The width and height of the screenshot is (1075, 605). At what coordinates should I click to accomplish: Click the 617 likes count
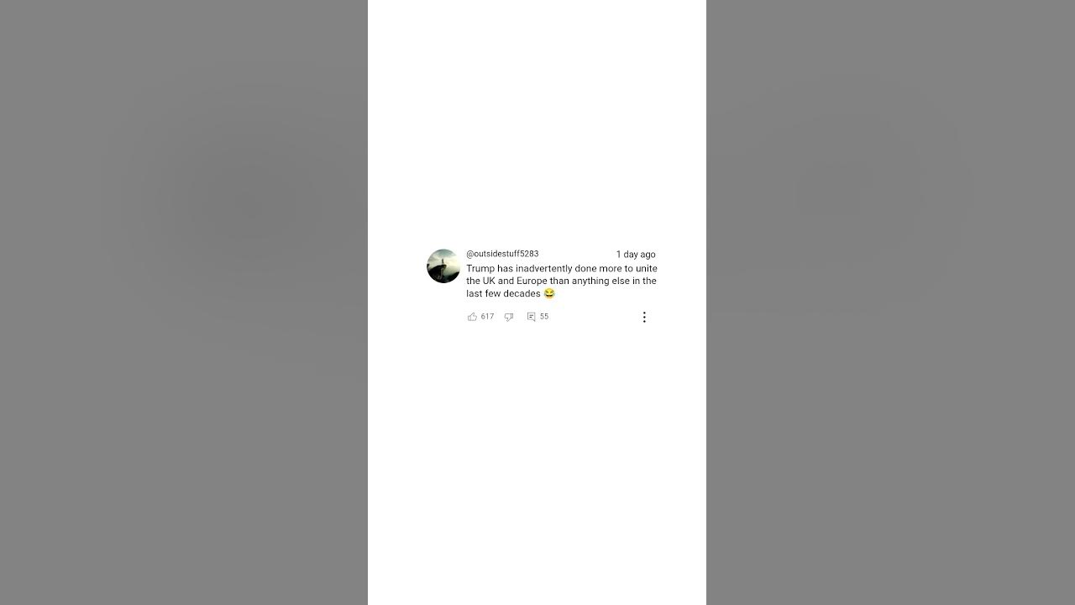(x=487, y=317)
